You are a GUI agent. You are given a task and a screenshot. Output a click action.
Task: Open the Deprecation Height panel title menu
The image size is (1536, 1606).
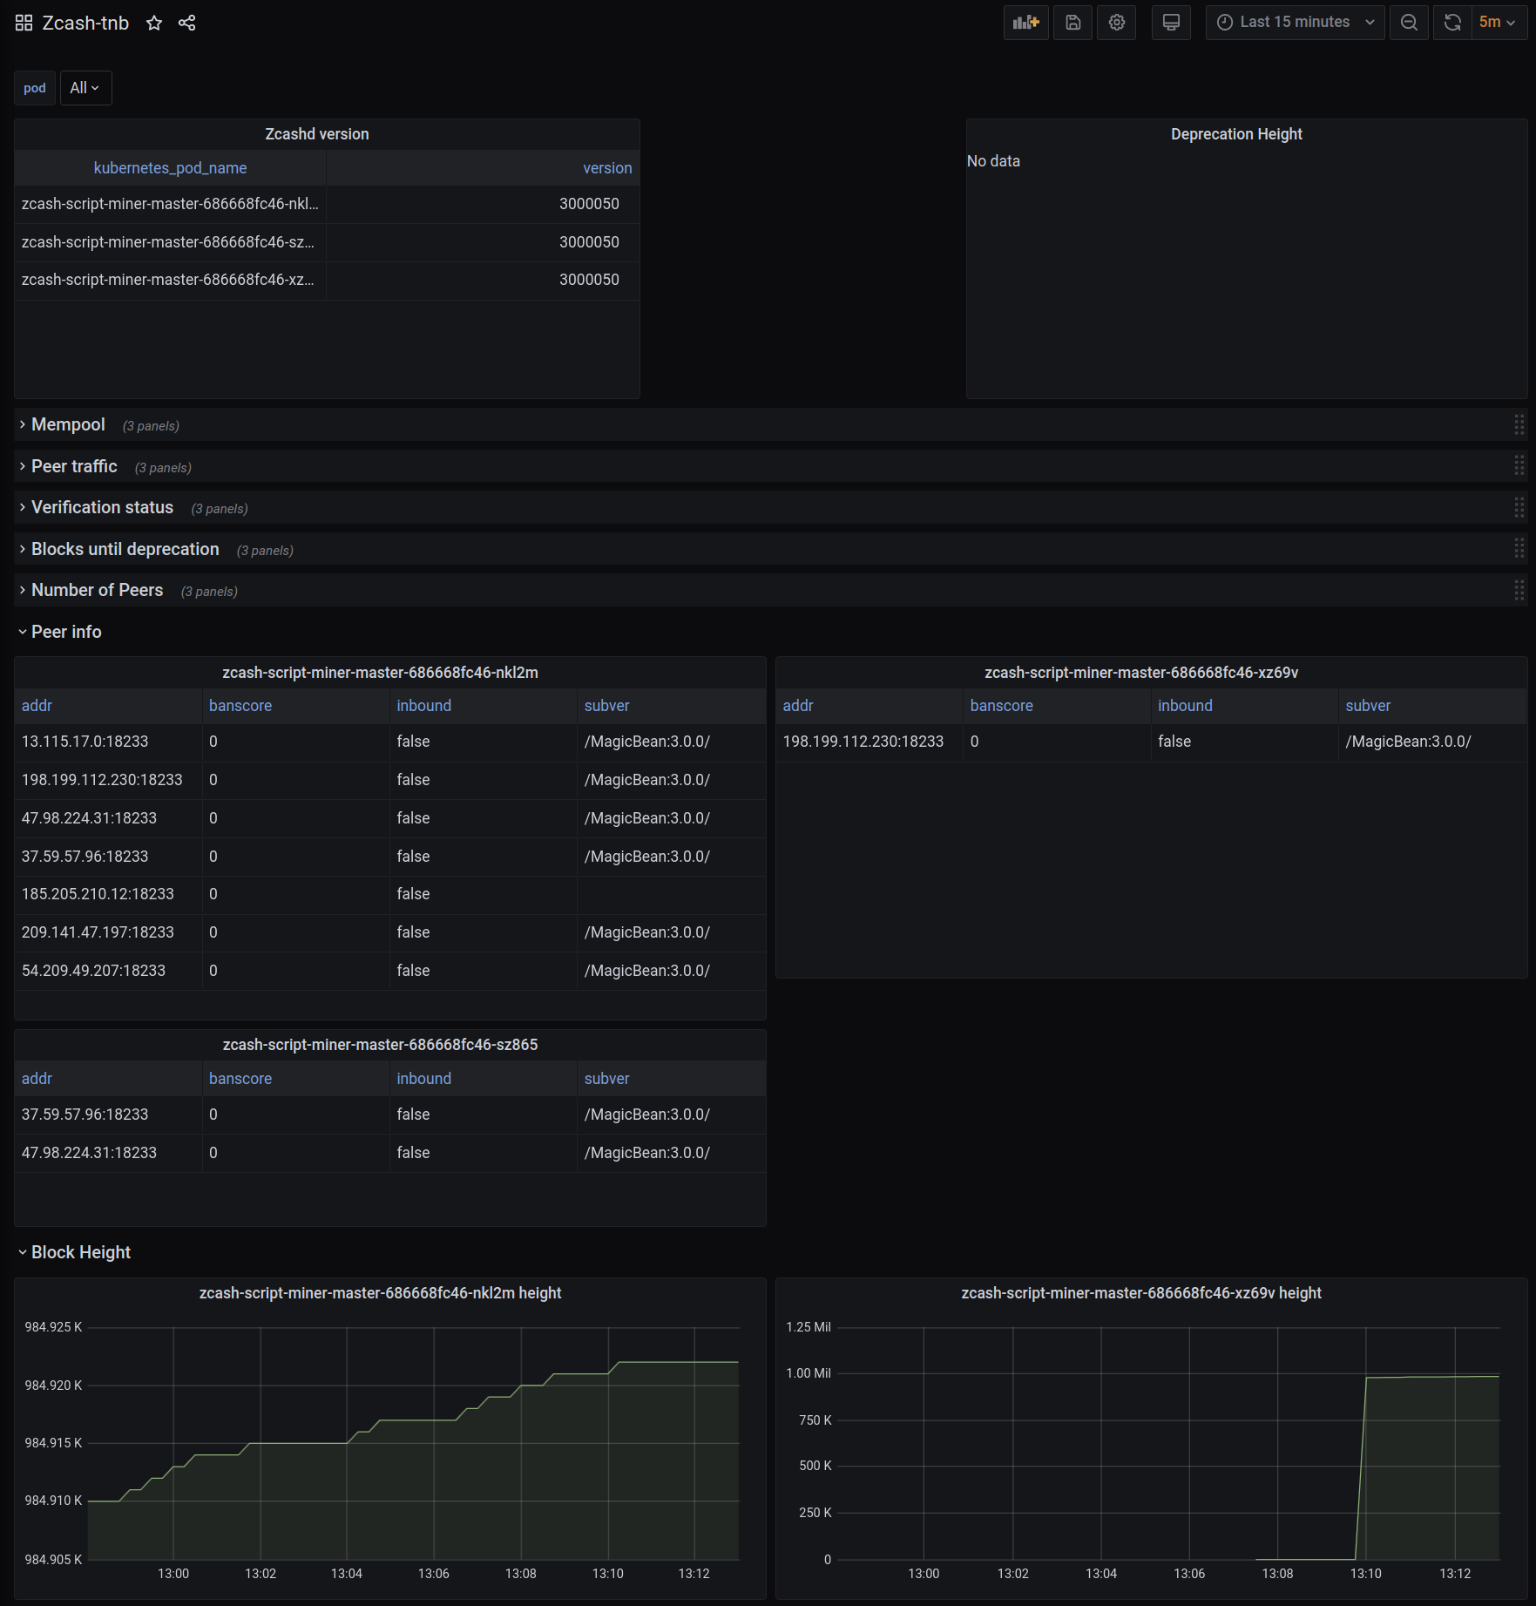[1236, 134]
